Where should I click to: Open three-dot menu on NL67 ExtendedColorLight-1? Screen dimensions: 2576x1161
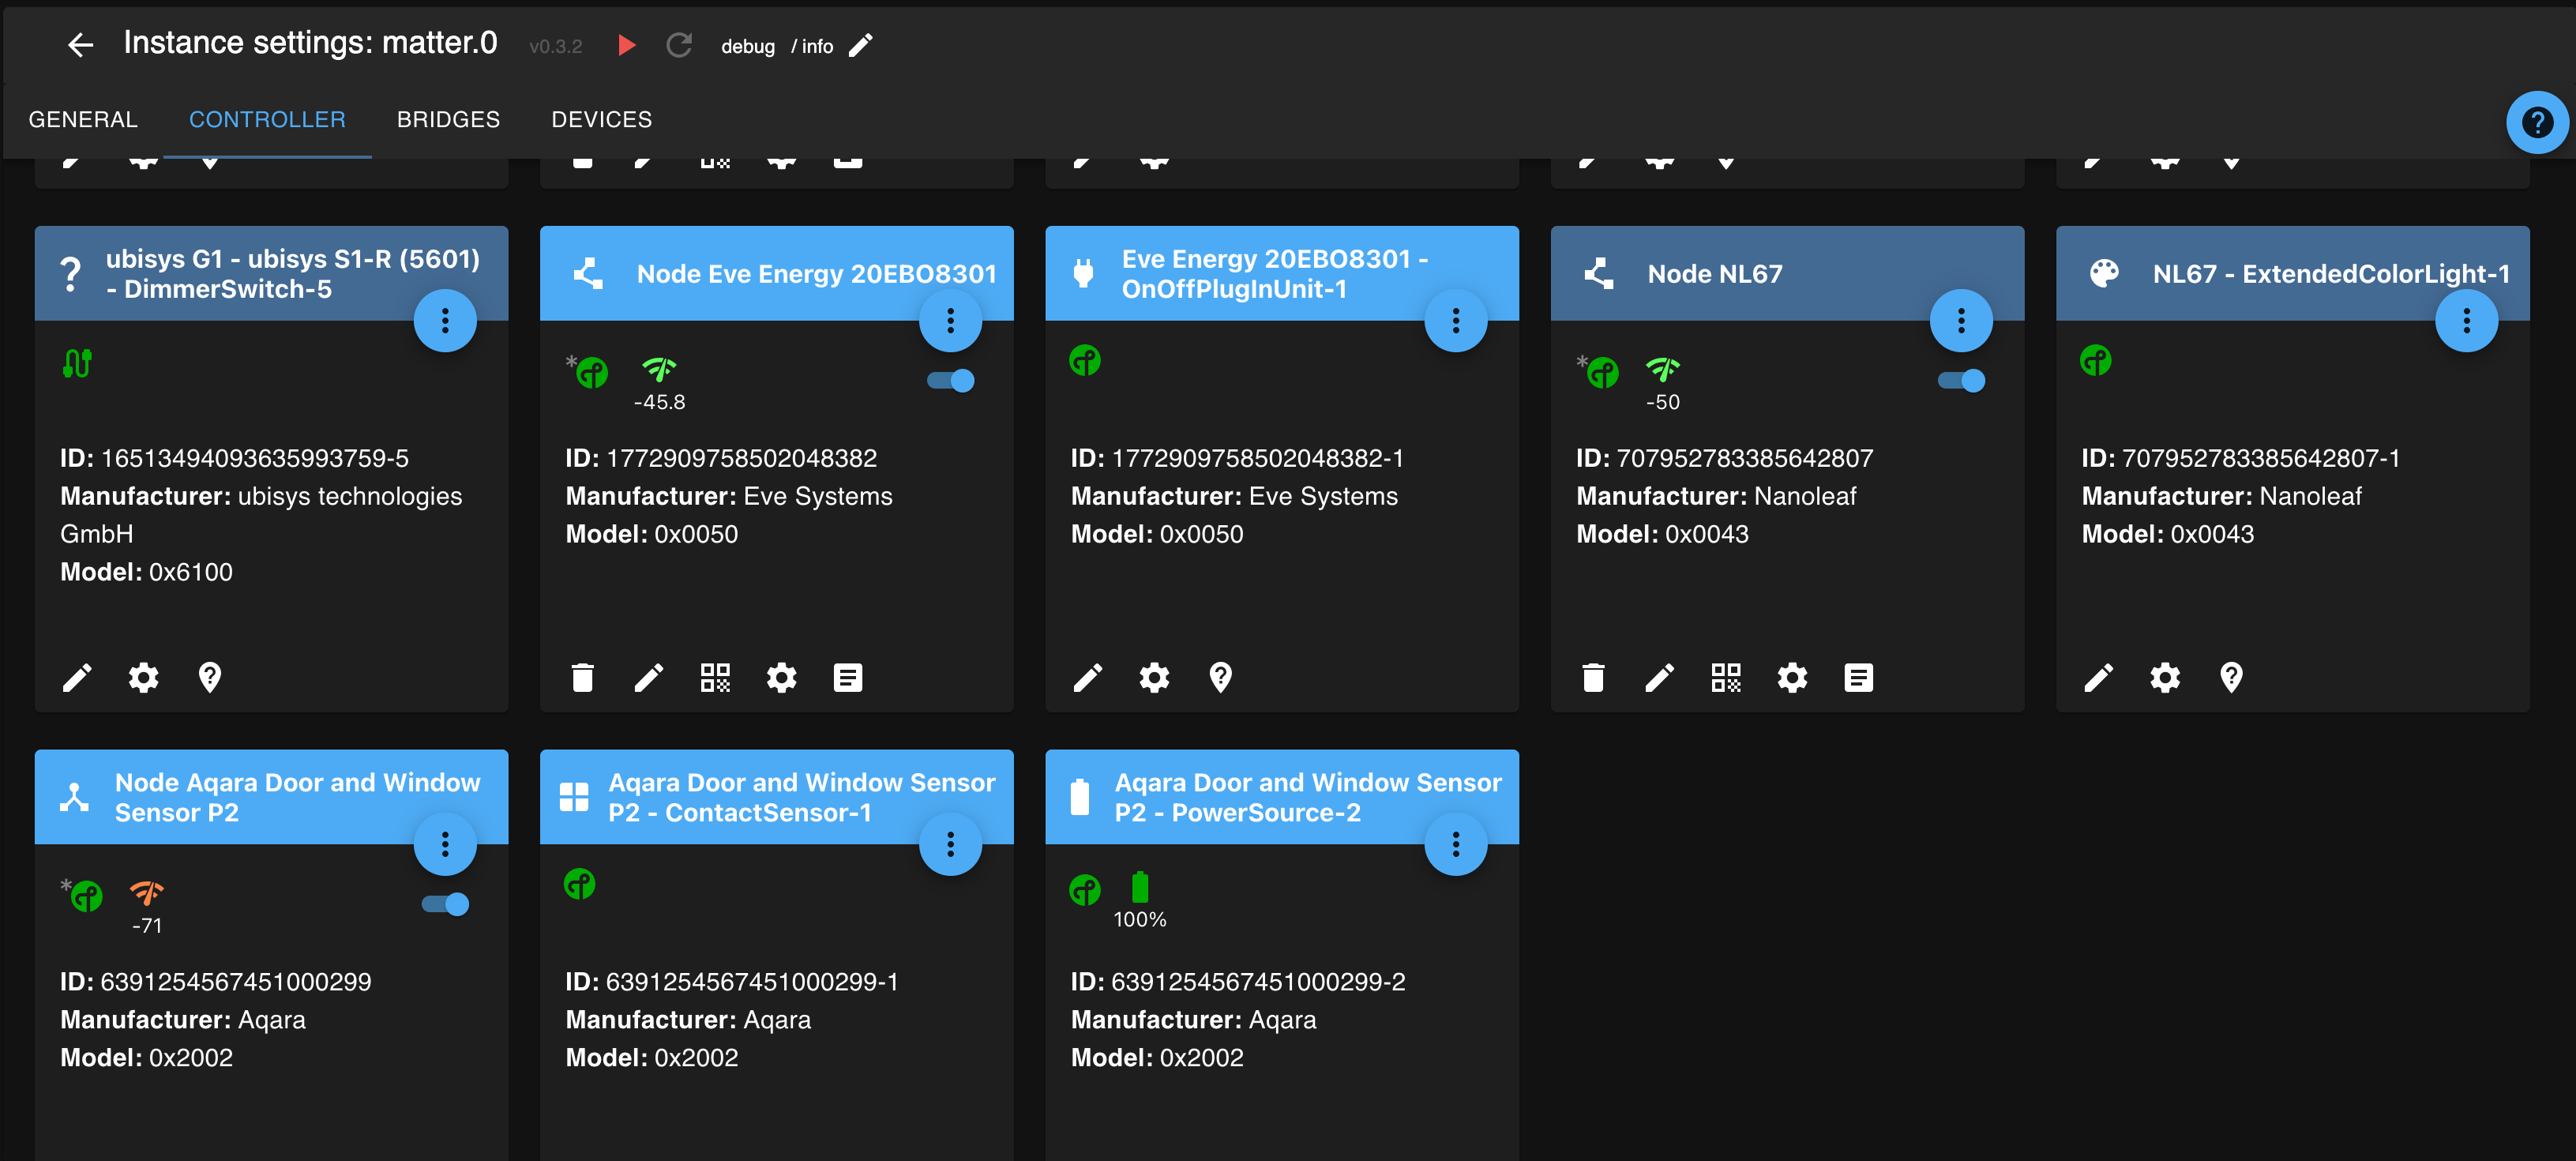coord(2466,320)
